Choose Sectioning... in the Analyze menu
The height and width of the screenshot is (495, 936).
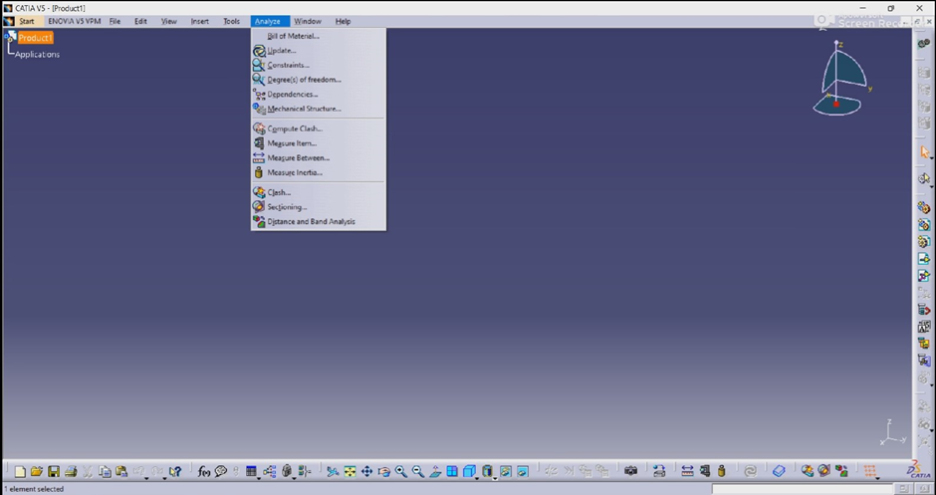(319, 206)
